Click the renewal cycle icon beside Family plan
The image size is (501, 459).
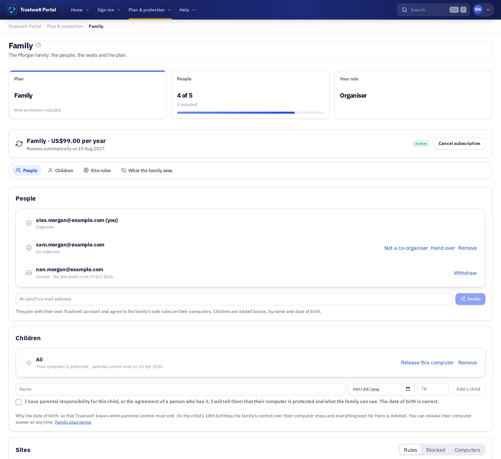tap(19, 144)
